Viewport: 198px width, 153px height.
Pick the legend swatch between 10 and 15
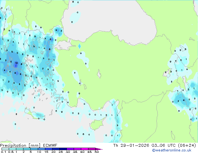pos(42,149)
